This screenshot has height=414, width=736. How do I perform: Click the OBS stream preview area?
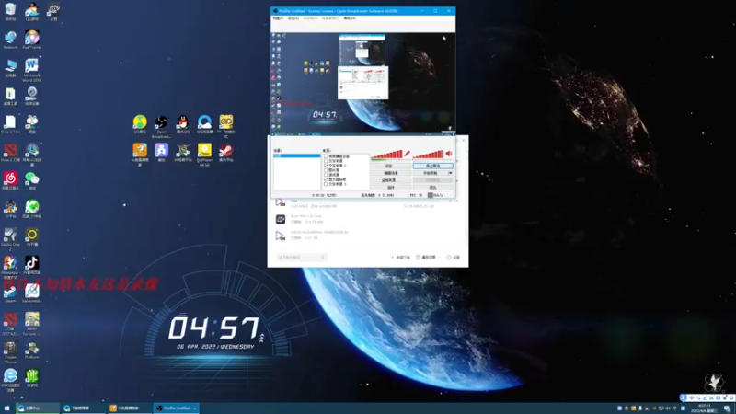(x=362, y=83)
